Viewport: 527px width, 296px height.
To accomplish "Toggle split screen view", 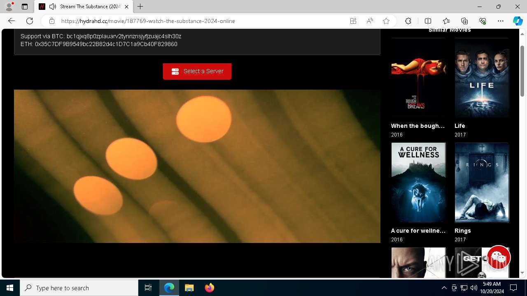I will point(428,21).
